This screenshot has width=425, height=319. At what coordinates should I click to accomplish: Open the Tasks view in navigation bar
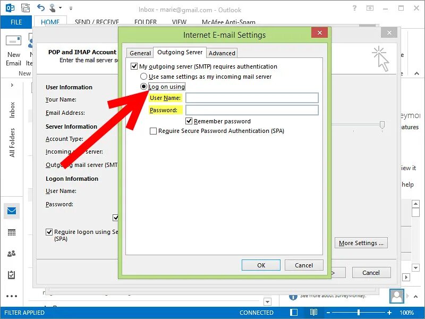[11, 275]
